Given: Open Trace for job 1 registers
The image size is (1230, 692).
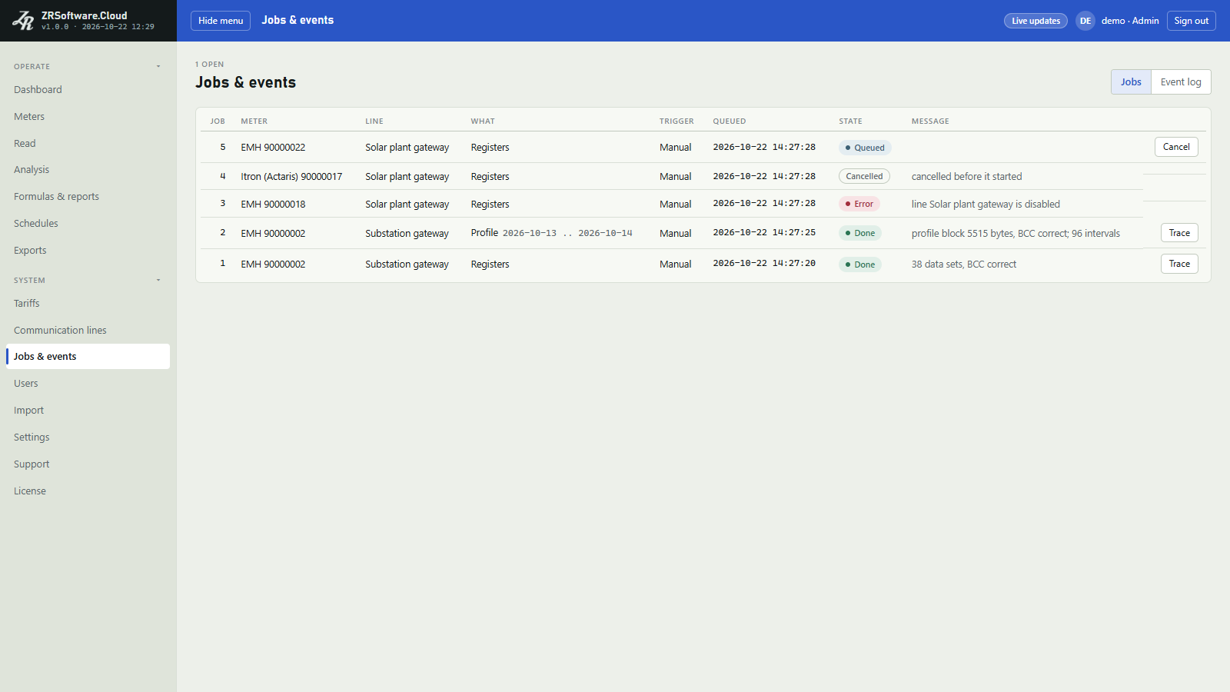Looking at the screenshot, I should 1179,264.
